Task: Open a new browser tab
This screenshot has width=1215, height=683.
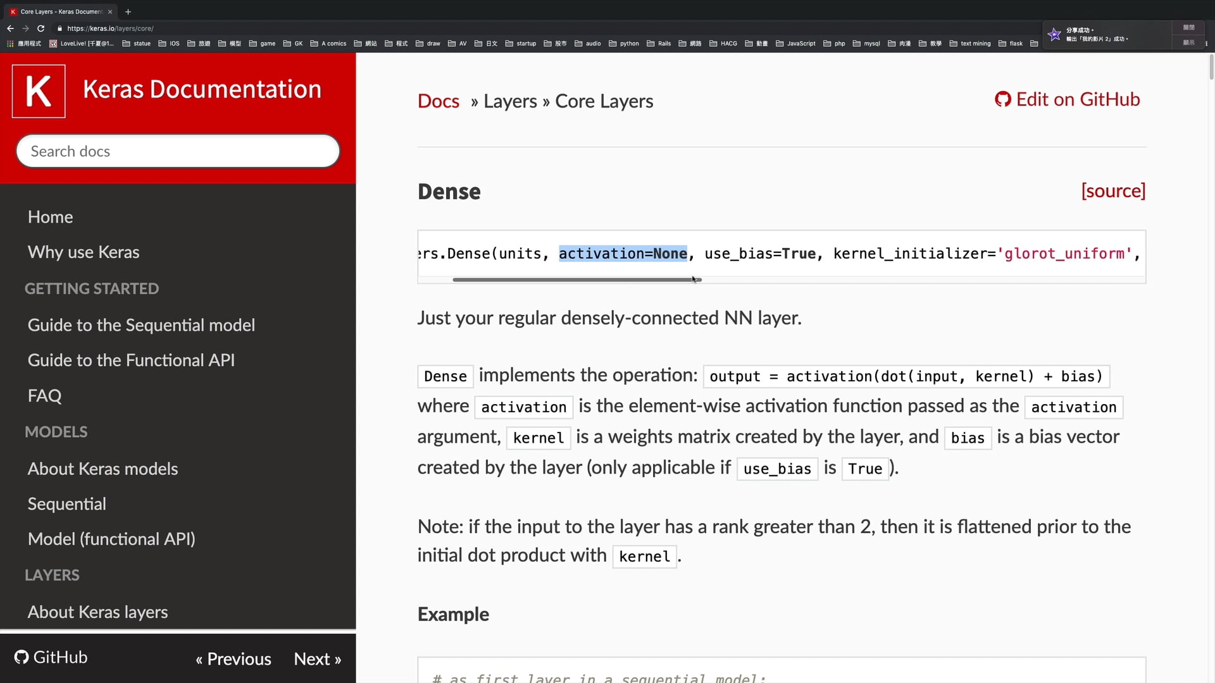Action: coord(128,11)
